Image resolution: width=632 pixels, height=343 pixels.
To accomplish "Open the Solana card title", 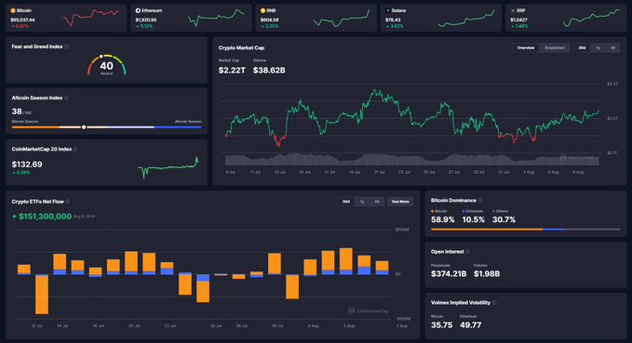I will pyautogui.click(x=398, y=10).
